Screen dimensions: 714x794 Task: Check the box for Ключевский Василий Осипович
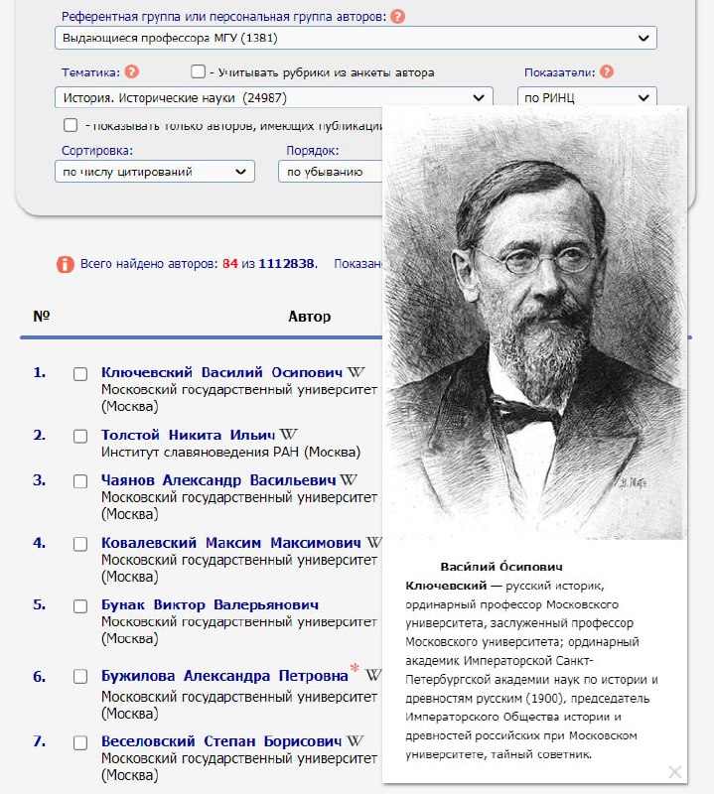point(80,374)
